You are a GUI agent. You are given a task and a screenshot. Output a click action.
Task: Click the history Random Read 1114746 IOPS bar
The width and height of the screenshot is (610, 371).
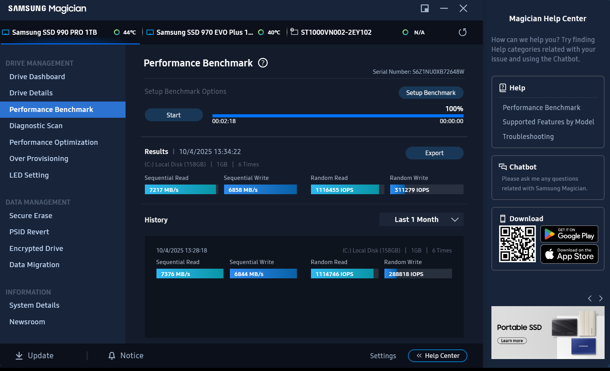[345, 274]
